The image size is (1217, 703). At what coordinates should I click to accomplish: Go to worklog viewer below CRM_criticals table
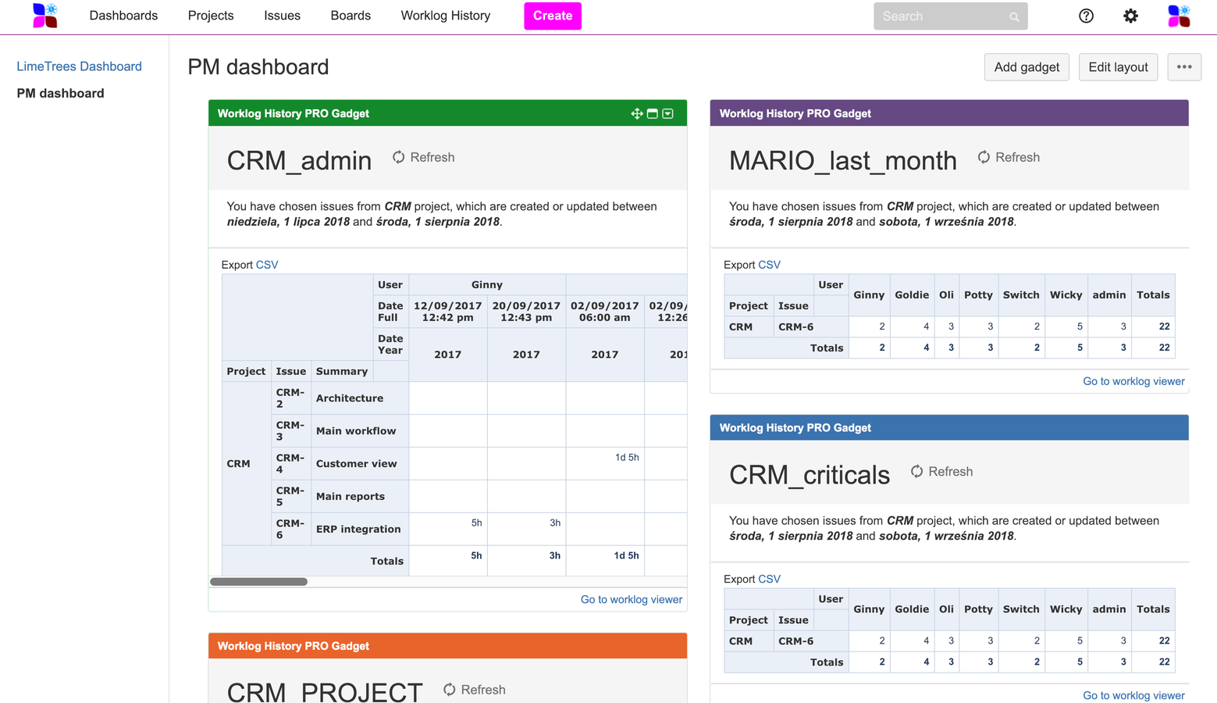[1133, 695]
